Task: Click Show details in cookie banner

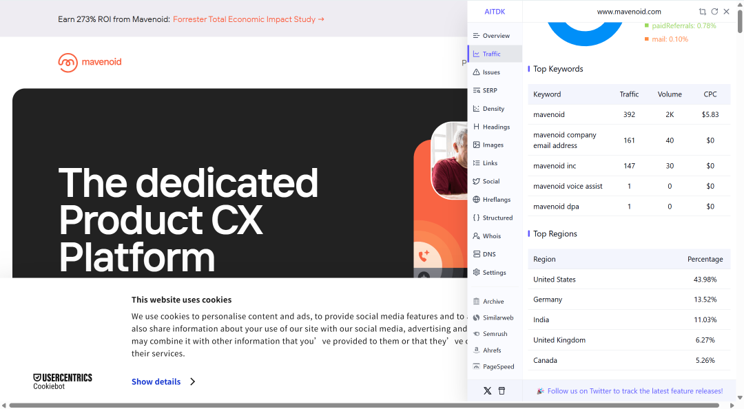Action: coord(156,381)
